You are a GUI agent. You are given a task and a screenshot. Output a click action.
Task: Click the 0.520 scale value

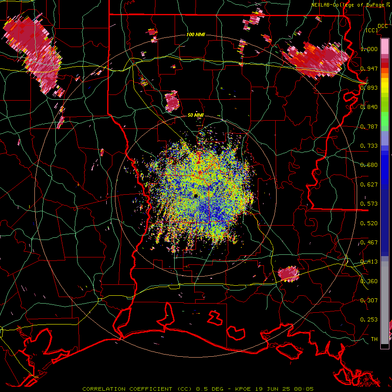pos(369,223)
